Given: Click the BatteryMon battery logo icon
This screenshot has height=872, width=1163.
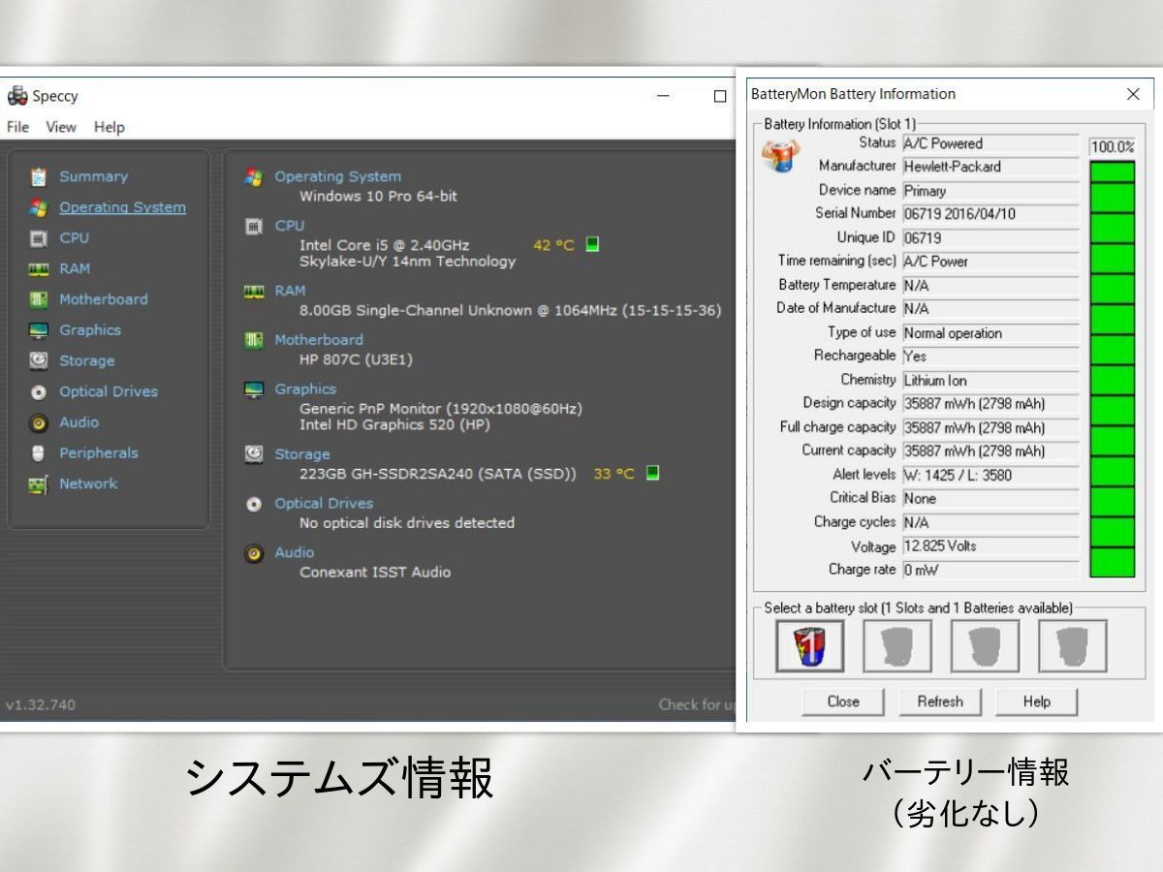Looking at the screenshot, I should click(x=780, y=154).
